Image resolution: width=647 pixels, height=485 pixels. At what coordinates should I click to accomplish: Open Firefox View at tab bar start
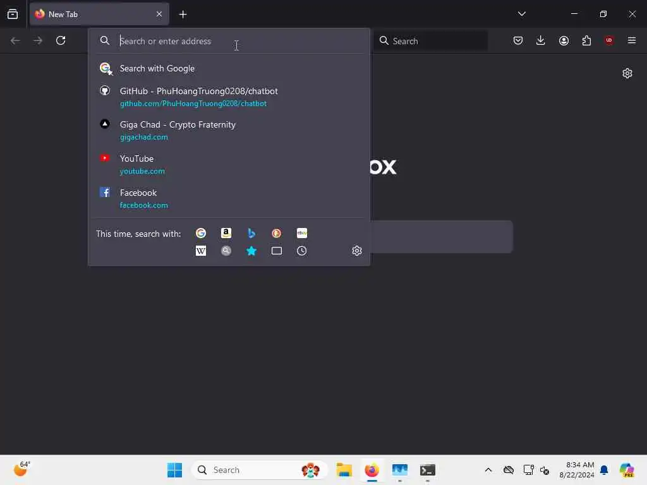pos(13,15)
